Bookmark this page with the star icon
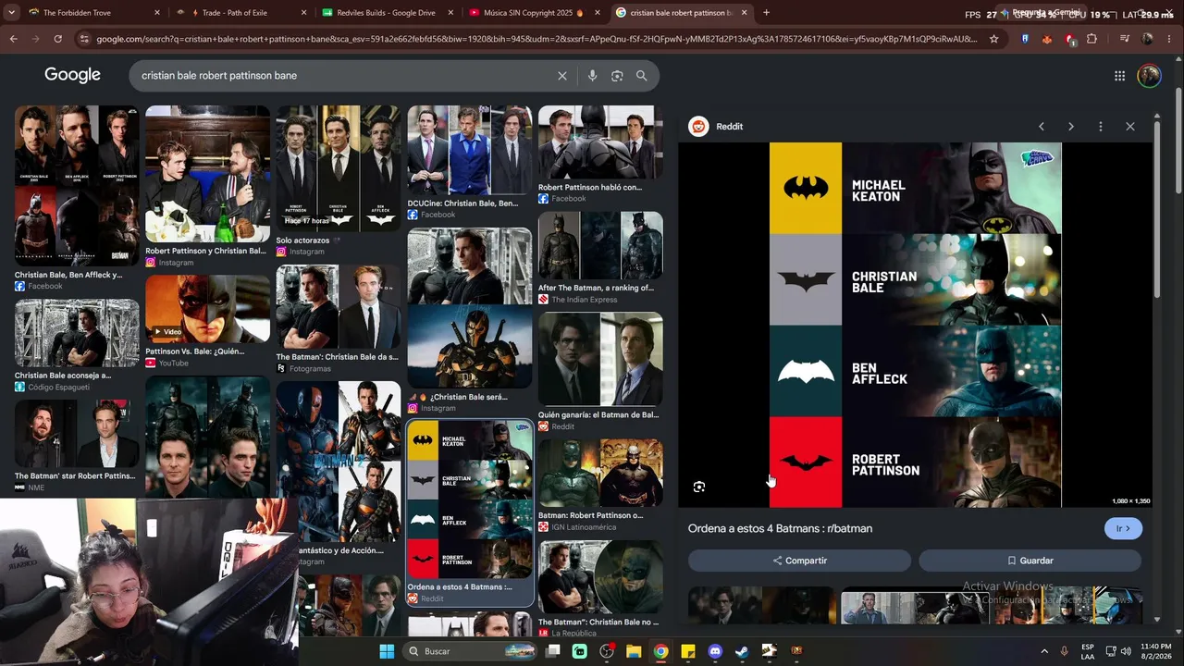Viewport: 1184px width, 666px height. point(993,39)
